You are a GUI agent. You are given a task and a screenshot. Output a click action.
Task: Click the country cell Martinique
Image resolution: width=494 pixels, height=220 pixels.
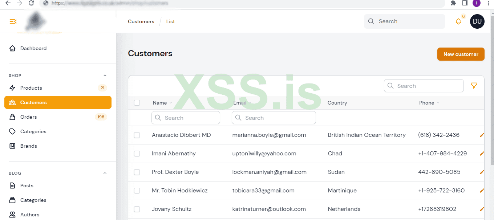342,191
